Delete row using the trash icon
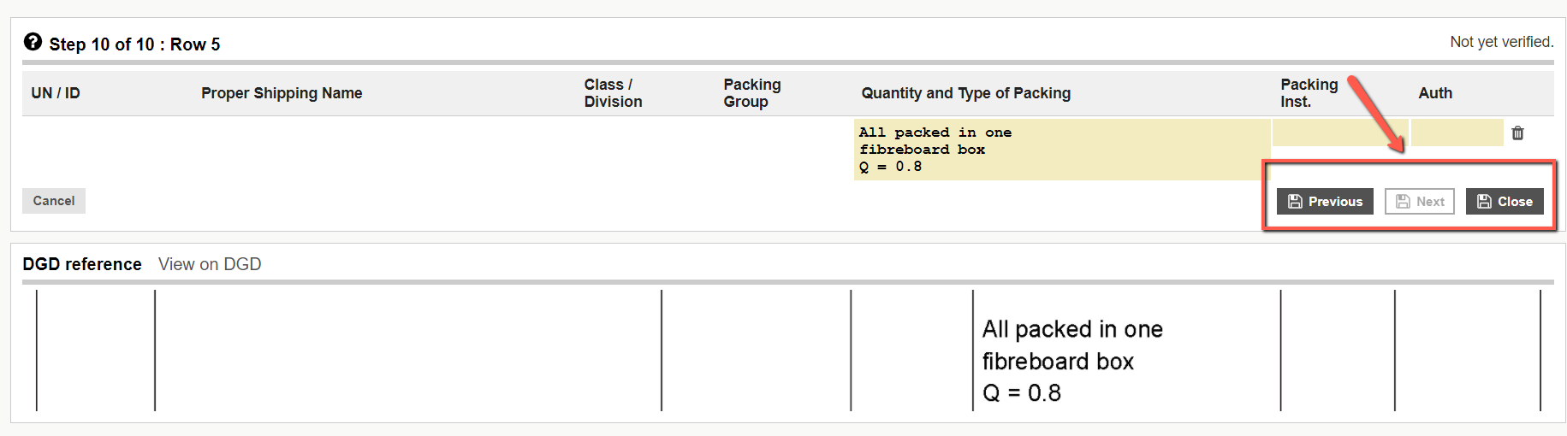 (1517, 133)
